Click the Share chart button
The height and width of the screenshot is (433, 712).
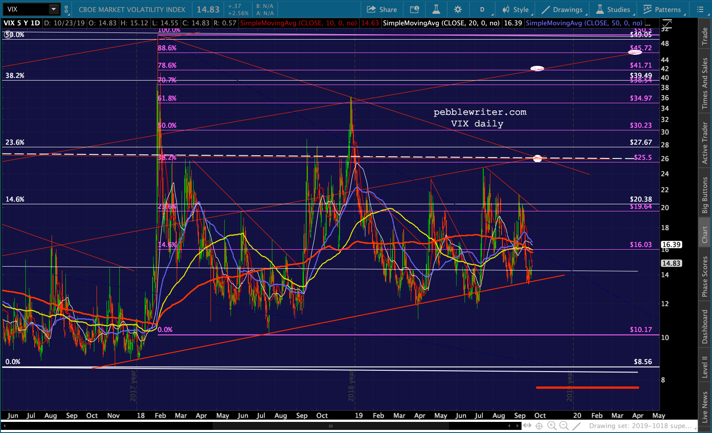[x=382, y=9]
